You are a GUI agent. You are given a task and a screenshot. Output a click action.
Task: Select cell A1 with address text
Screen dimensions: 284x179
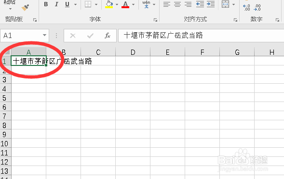28,61
